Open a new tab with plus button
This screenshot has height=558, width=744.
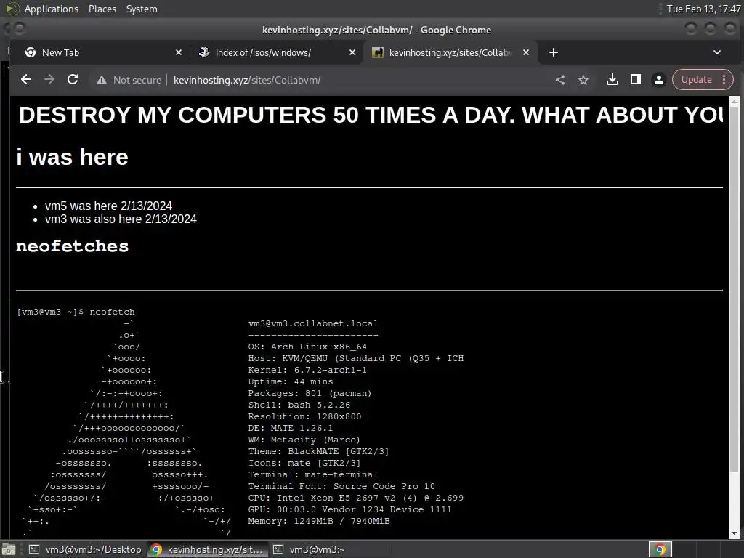tap(553, 52)
